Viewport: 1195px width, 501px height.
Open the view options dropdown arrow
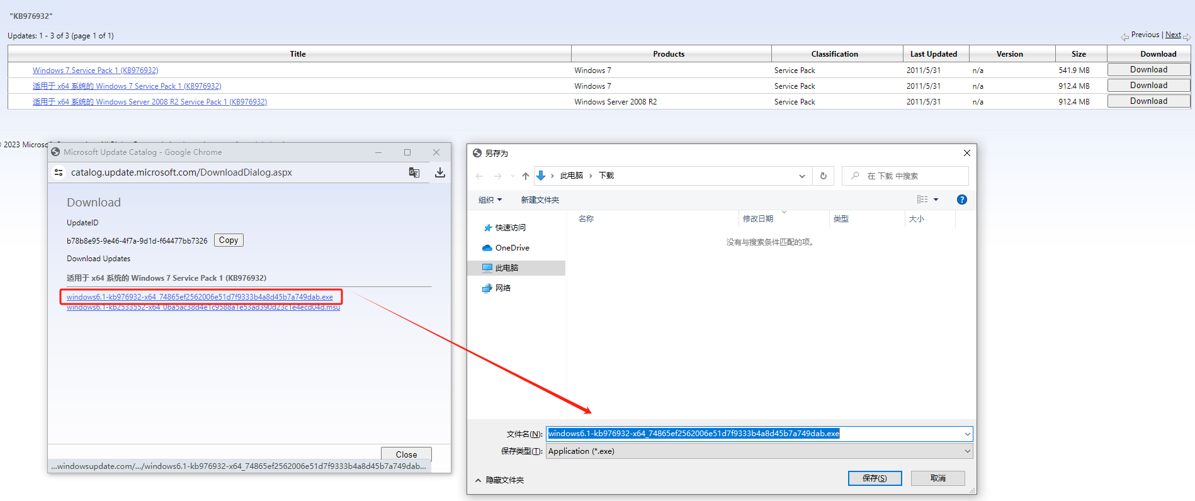pyautogui.click(x=936, y=200)
